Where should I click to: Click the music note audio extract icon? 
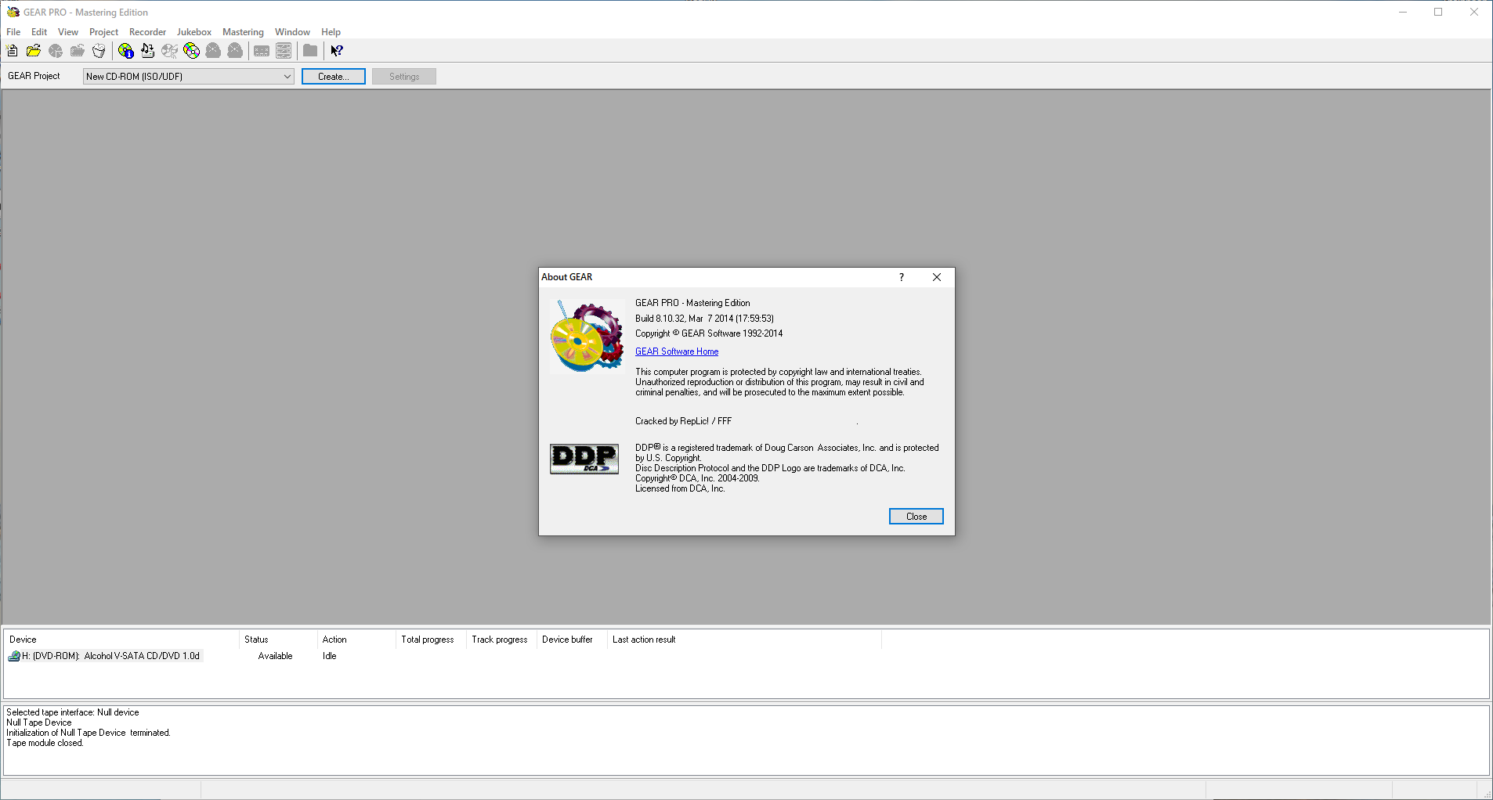[x=148, y=51]
